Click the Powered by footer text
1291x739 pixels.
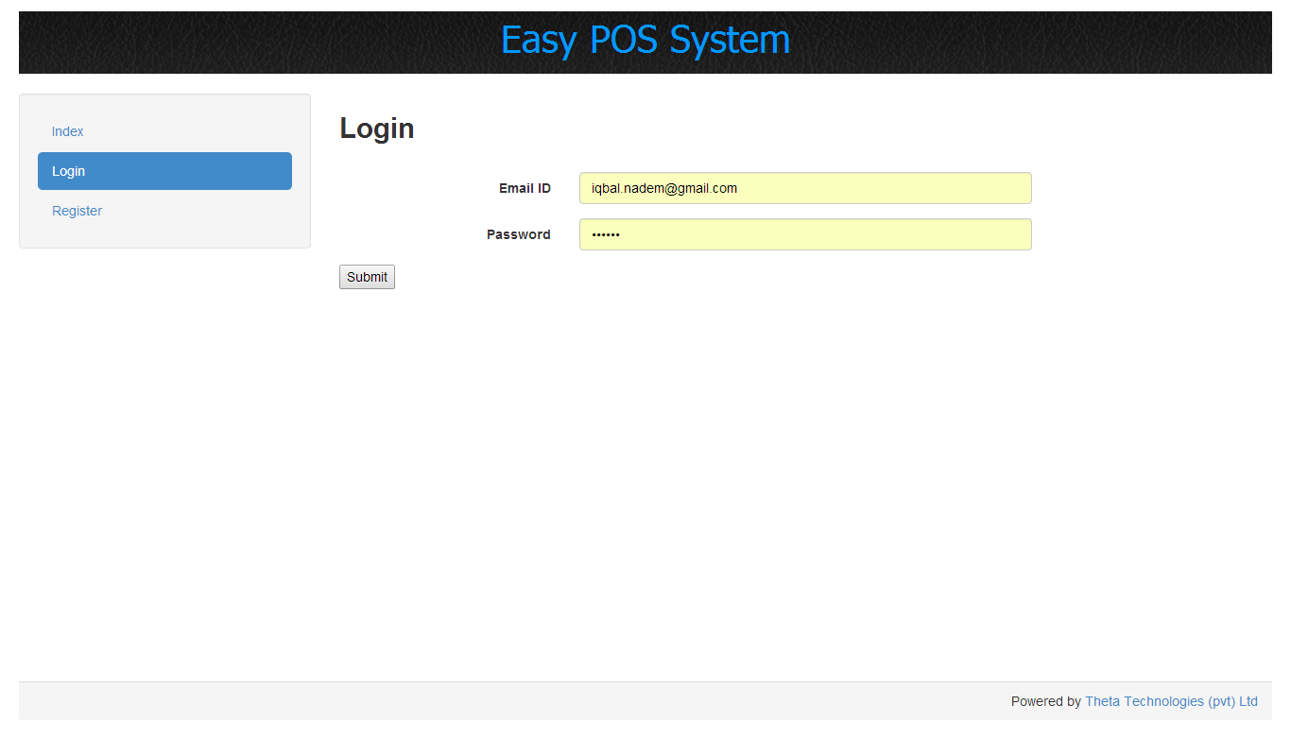(1044, 701)
